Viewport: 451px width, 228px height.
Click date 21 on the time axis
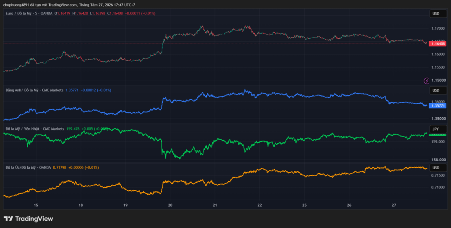[x=215, y=205]
